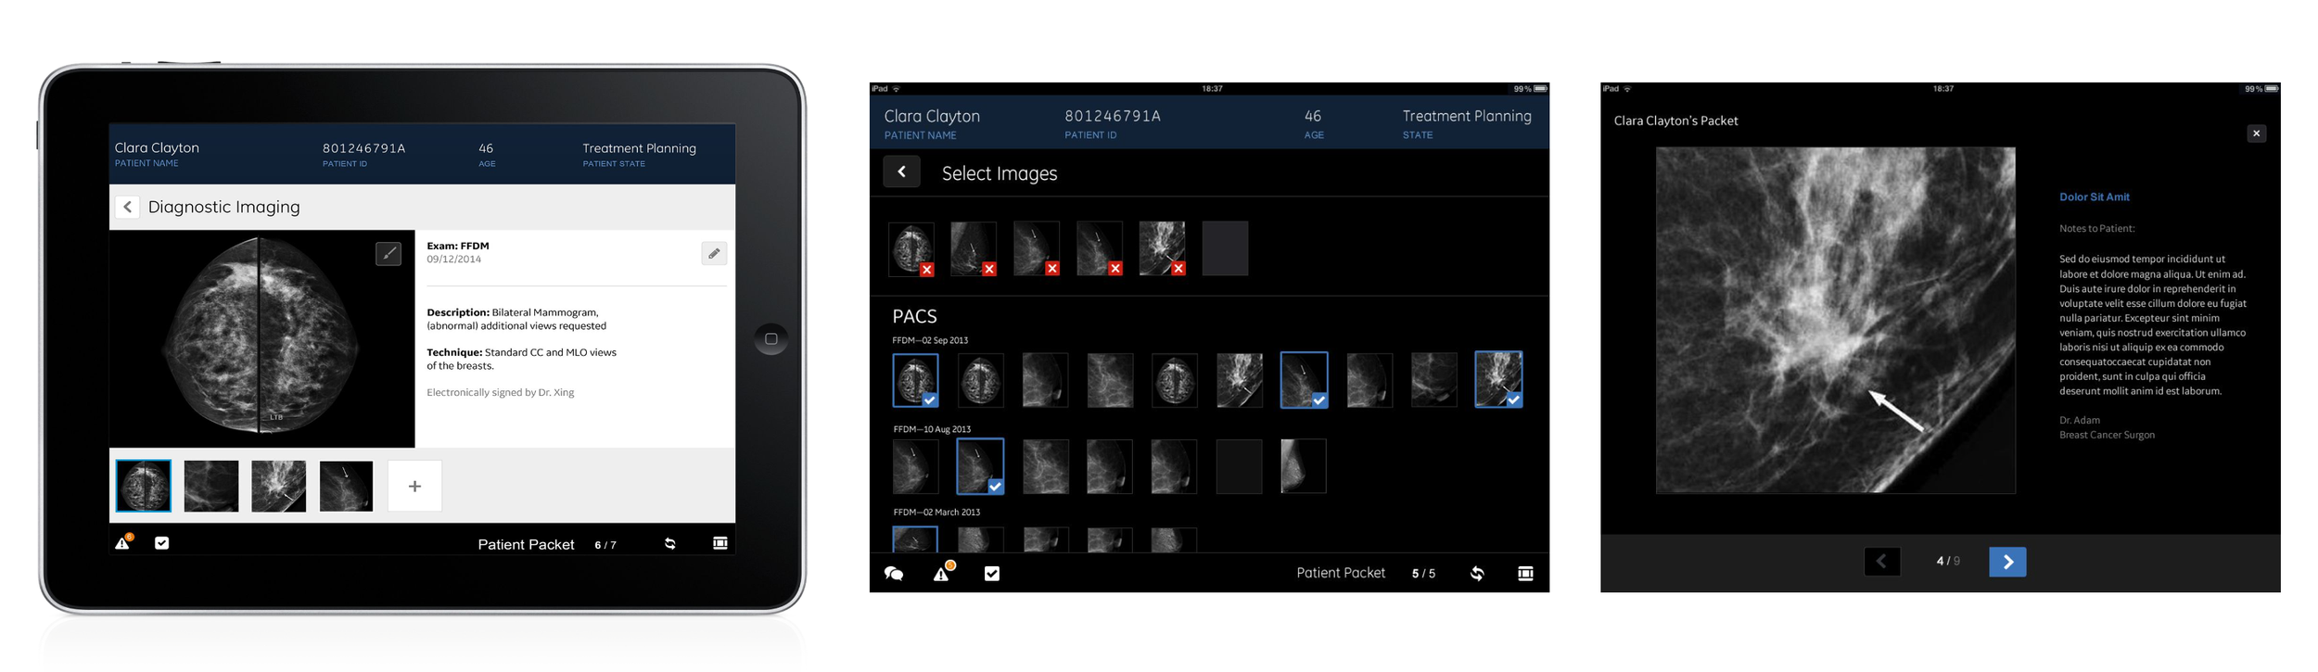
Task: Select third image in FFDM 10 Aug 2013
Action: [1045, 466]
